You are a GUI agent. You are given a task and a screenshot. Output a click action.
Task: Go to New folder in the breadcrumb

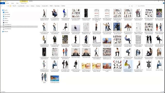click(57, 6)
